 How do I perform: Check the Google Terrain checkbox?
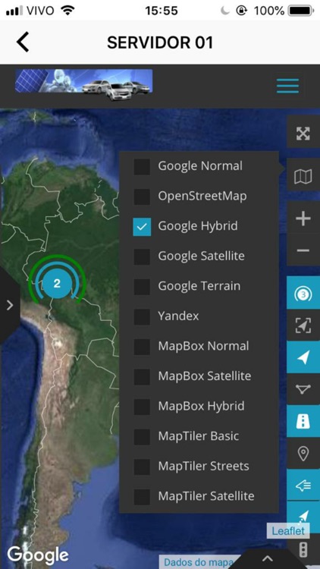click(142, 287)
